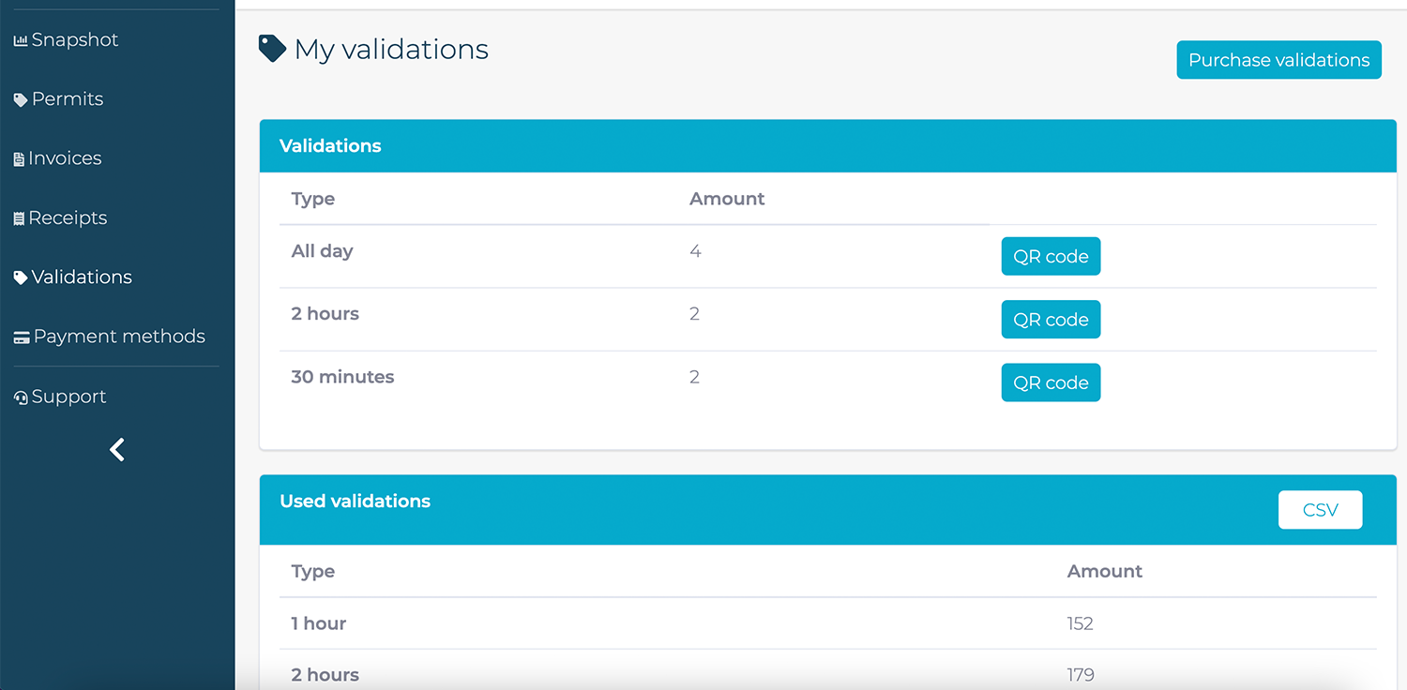Click the Validations tag icon in sidebar

click(21, 278)
